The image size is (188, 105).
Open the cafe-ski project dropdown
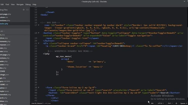click(x=2, y=31)
